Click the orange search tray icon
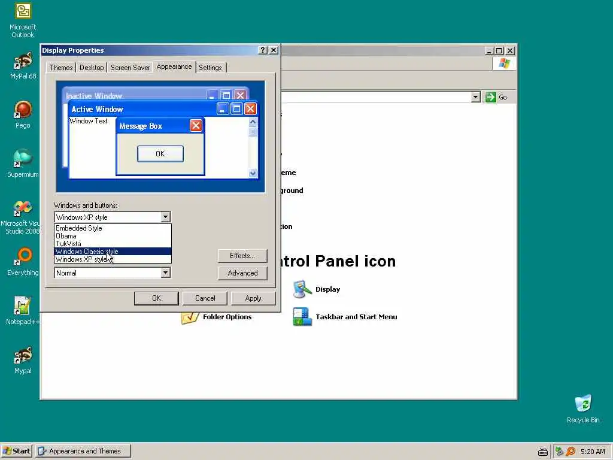 point(570,452)
